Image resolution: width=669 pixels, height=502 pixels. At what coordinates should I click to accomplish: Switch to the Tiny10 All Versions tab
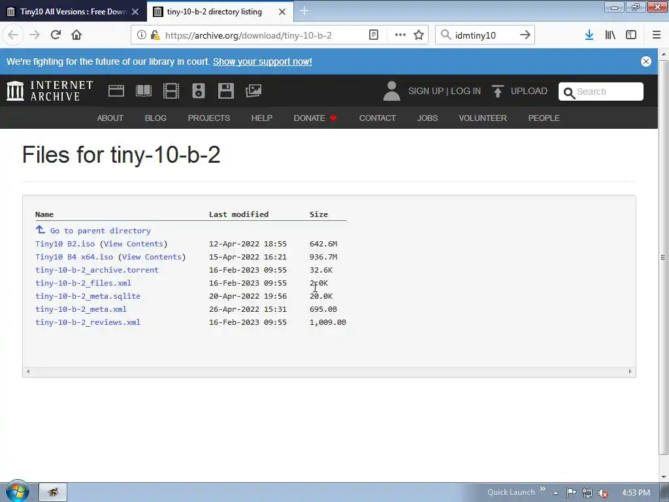[73, 12]
